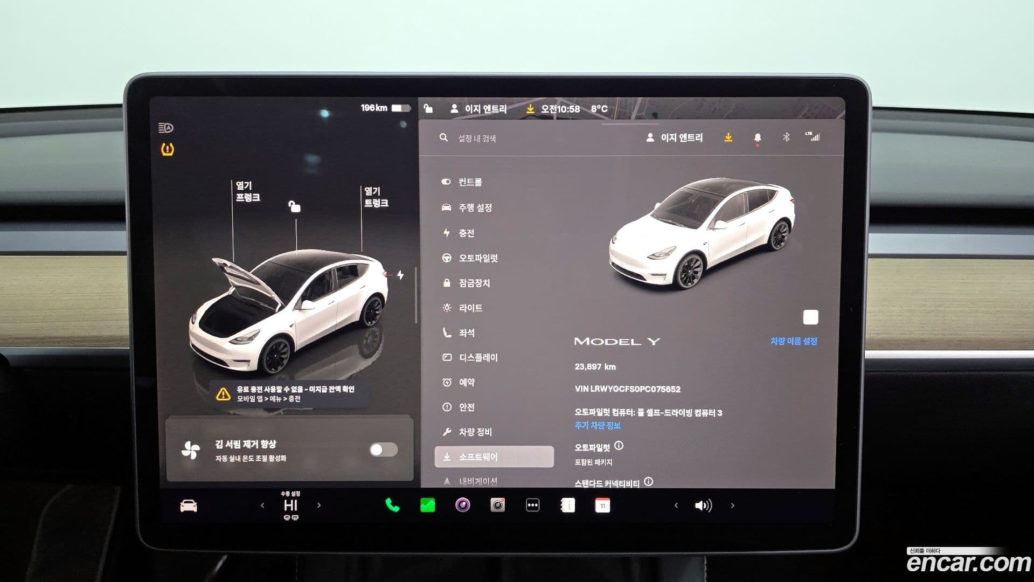Switch to the 오토파일럿 settings section

[x=478, y=258]
